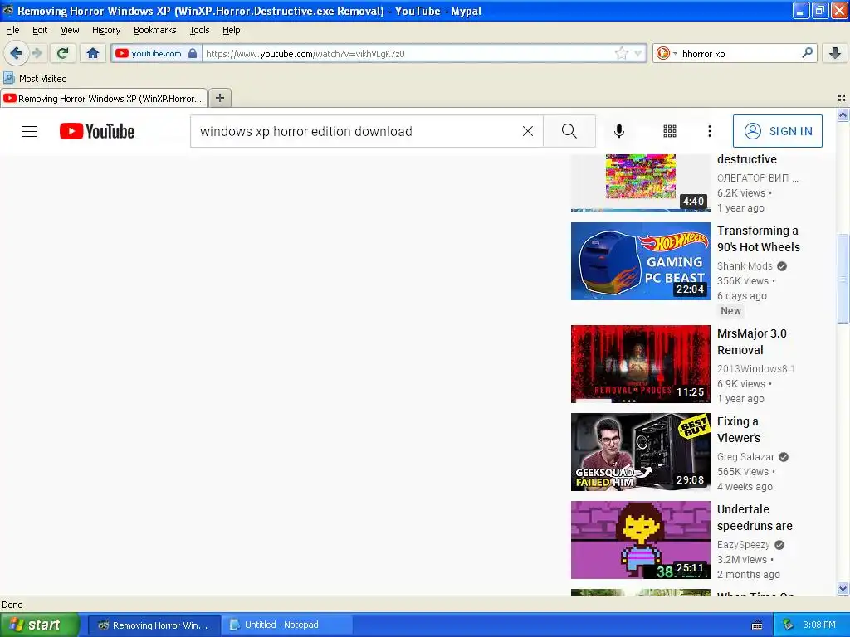The width and height of the screenshot is (850, 637).
Task: Start voice search with the microphone icon
Action: tap(619, 131)
